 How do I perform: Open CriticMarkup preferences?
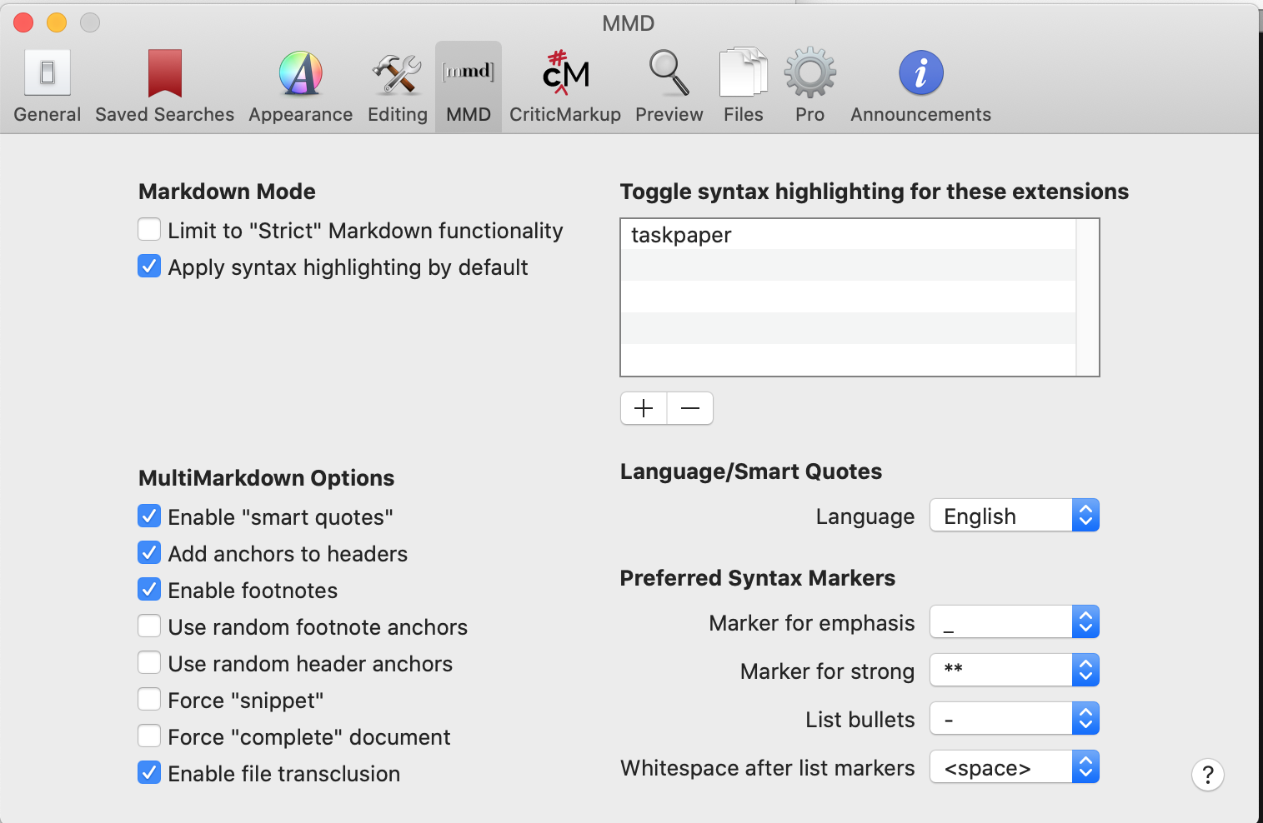[565, 87]
